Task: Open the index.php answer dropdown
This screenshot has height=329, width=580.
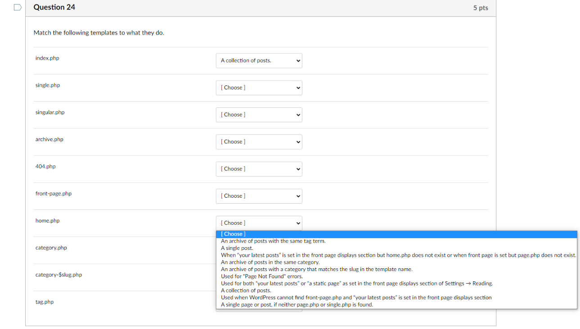Action: (x=259, y=61)
